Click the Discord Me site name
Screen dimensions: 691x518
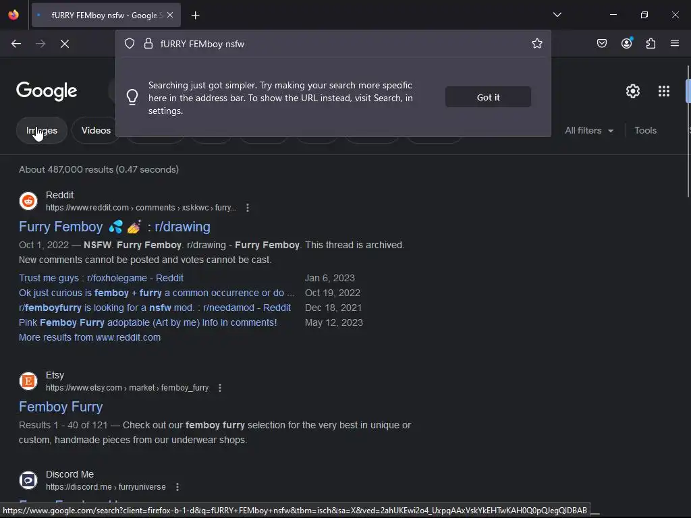tap(70, 474)
